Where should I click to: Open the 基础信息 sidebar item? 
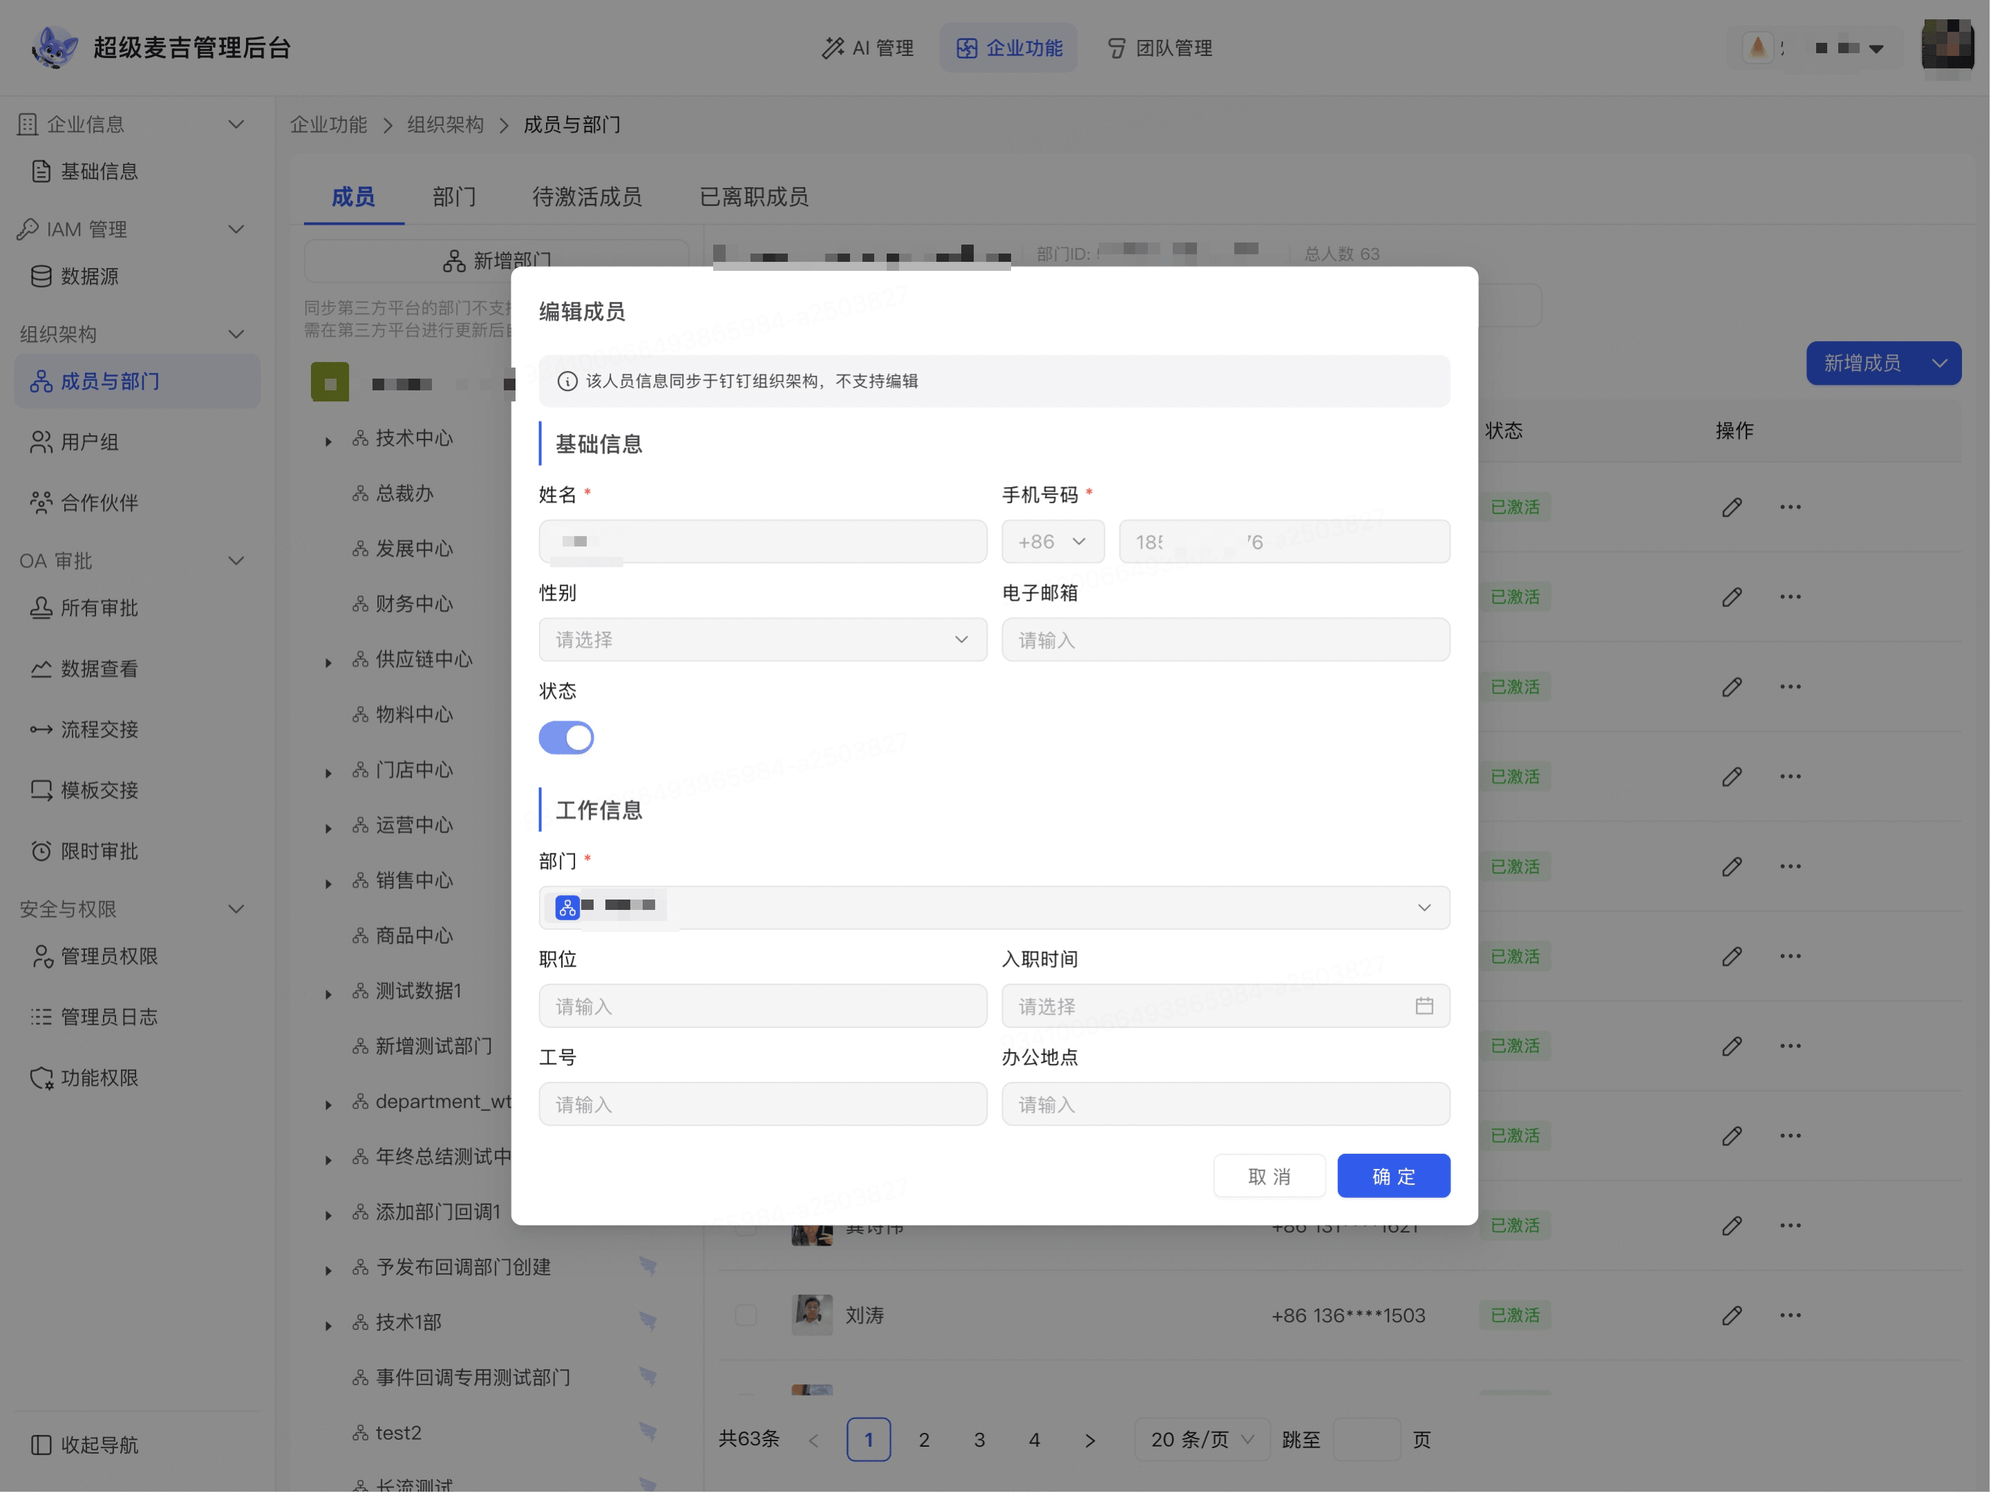click(x=137, y=171)
